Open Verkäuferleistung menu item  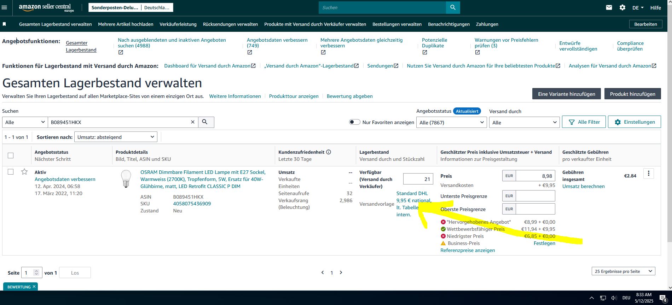click(x=178, y=24)
